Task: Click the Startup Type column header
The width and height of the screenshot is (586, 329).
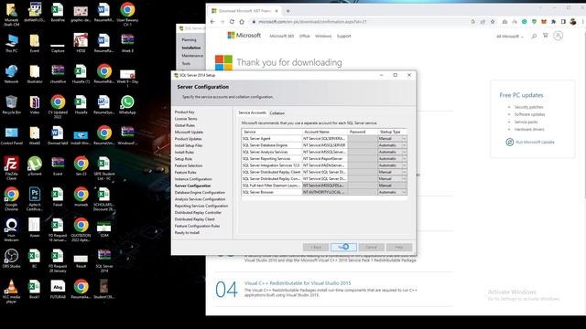Action: (393, 132)
